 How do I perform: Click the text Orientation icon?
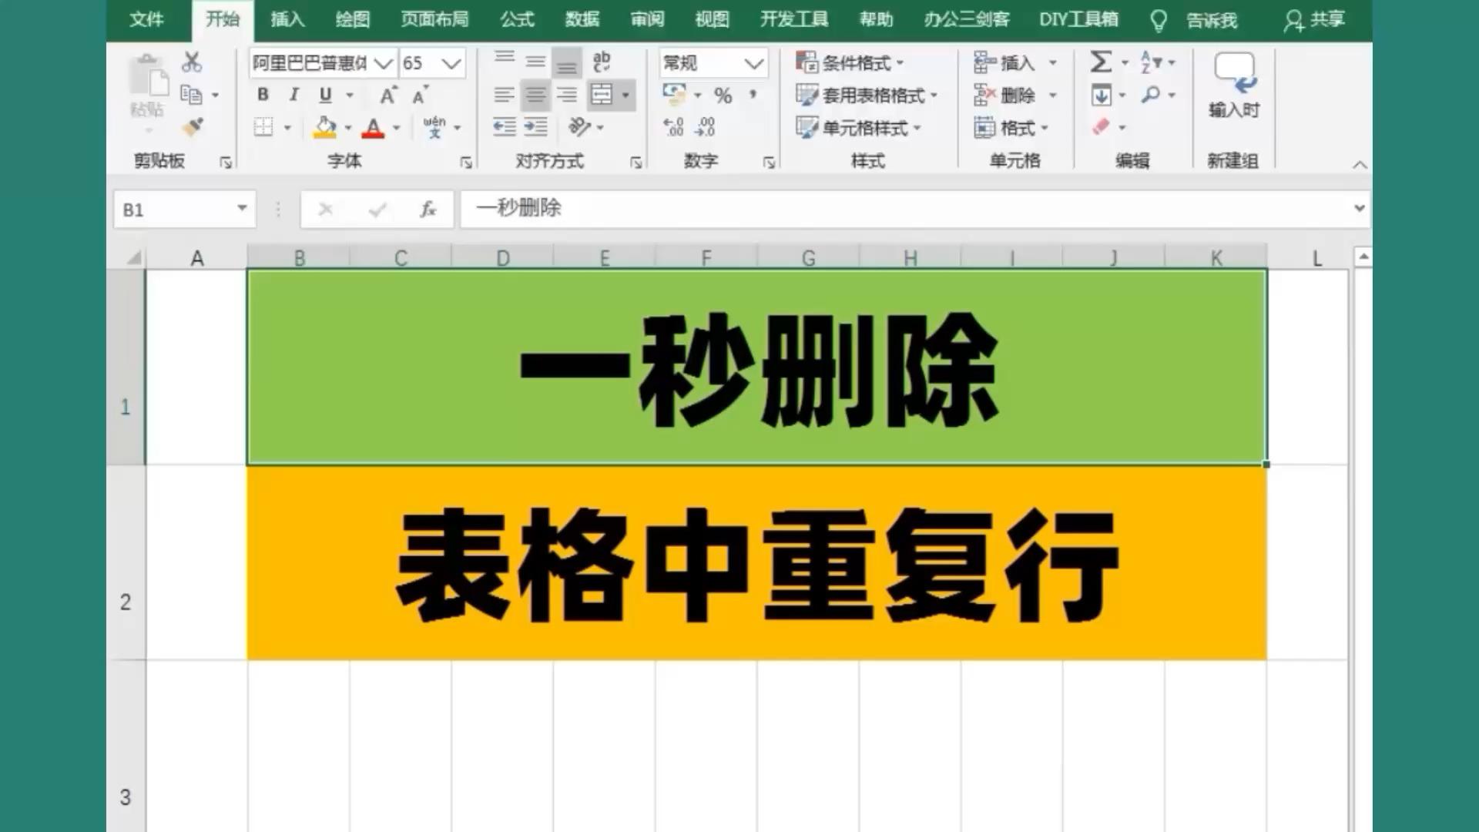pos(579,127)
